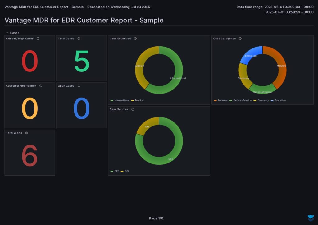Toggle DFE legend entry in Case Sources
Viewport: 318px width, 225px height.
[x=115, y=171]
